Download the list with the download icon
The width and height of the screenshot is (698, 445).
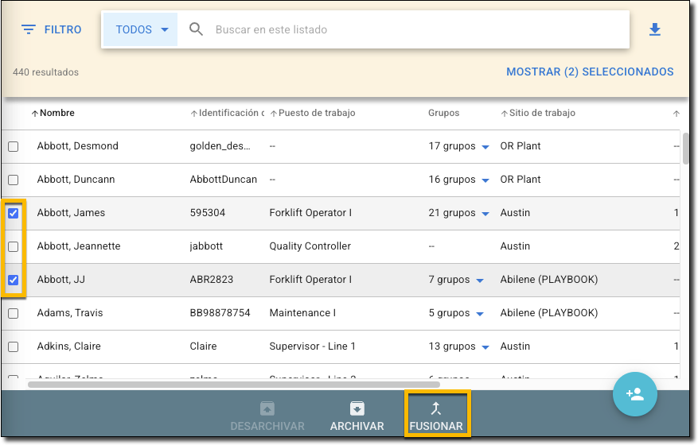click(x=655, y=30)
